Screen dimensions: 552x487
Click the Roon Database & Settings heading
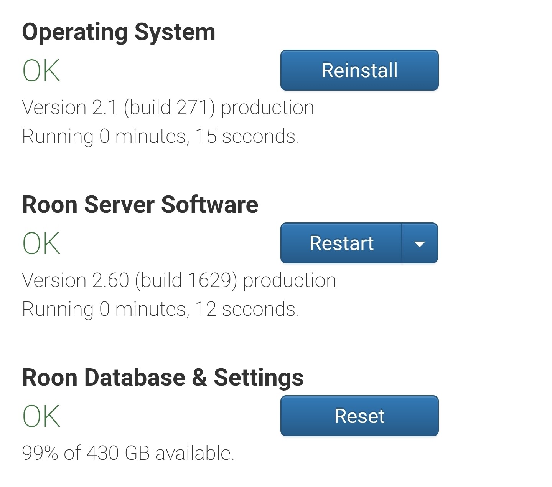tap(163, 378)
